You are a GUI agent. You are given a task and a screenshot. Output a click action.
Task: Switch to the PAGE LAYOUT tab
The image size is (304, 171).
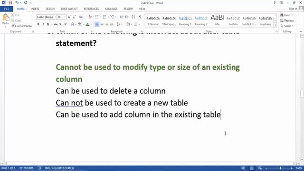69,9
